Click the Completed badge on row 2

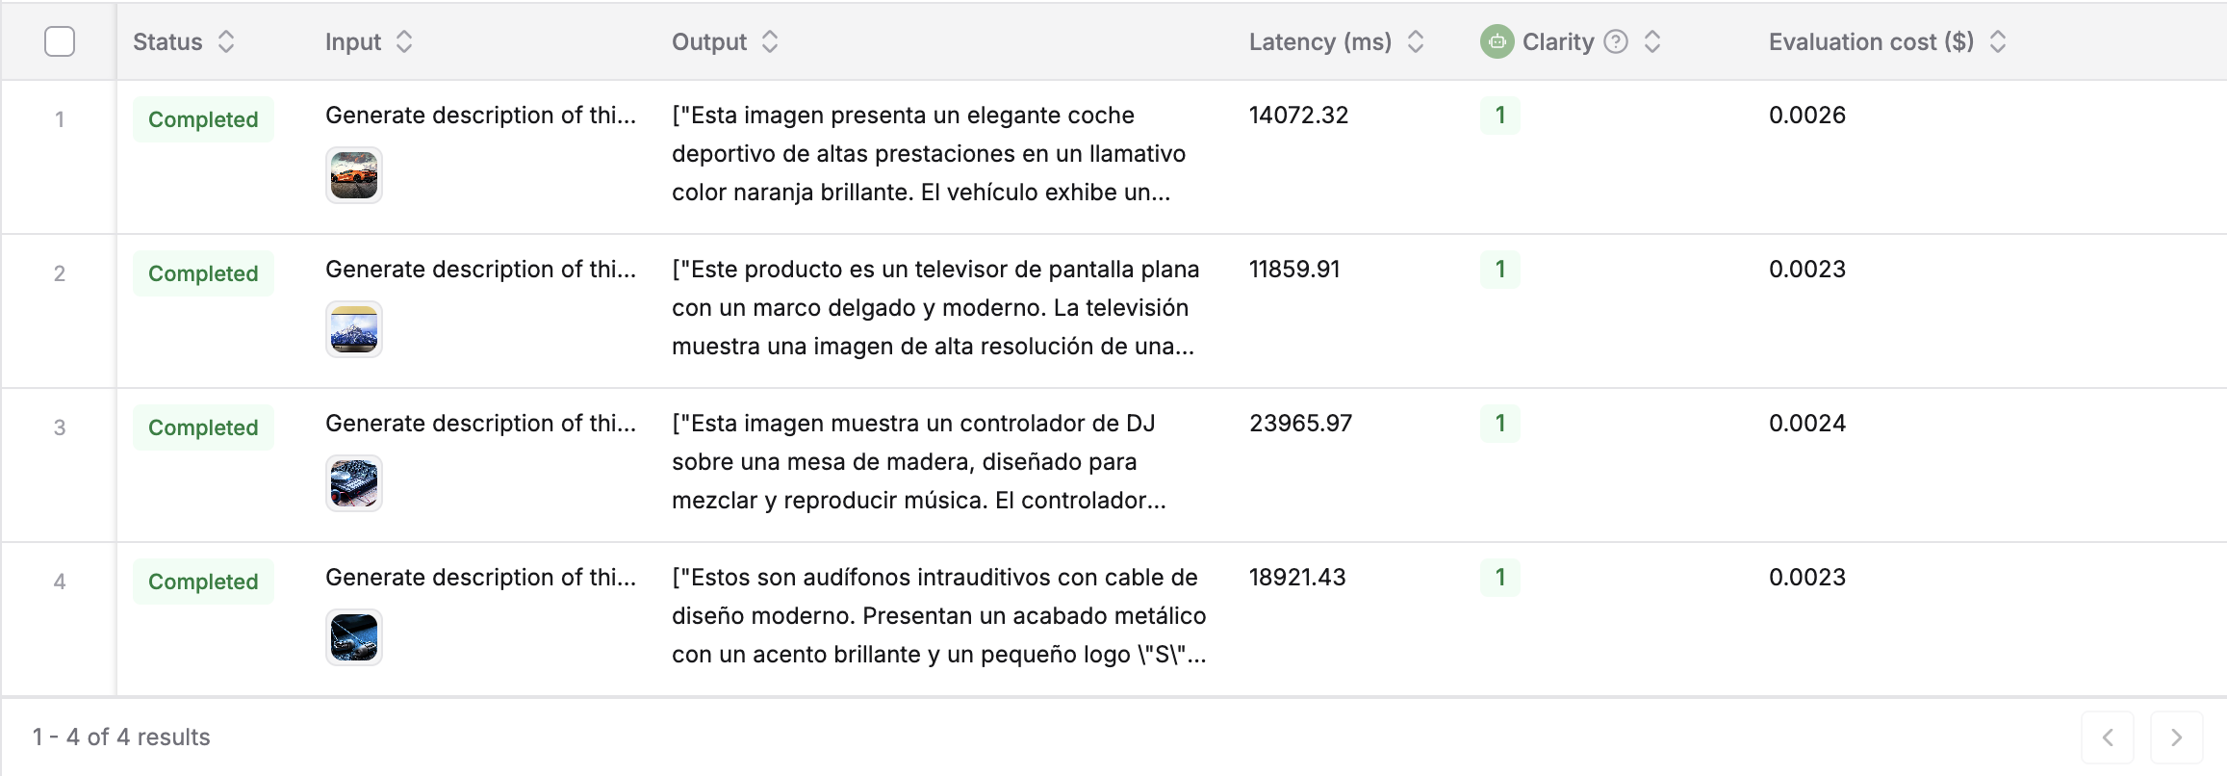point(203,272)
